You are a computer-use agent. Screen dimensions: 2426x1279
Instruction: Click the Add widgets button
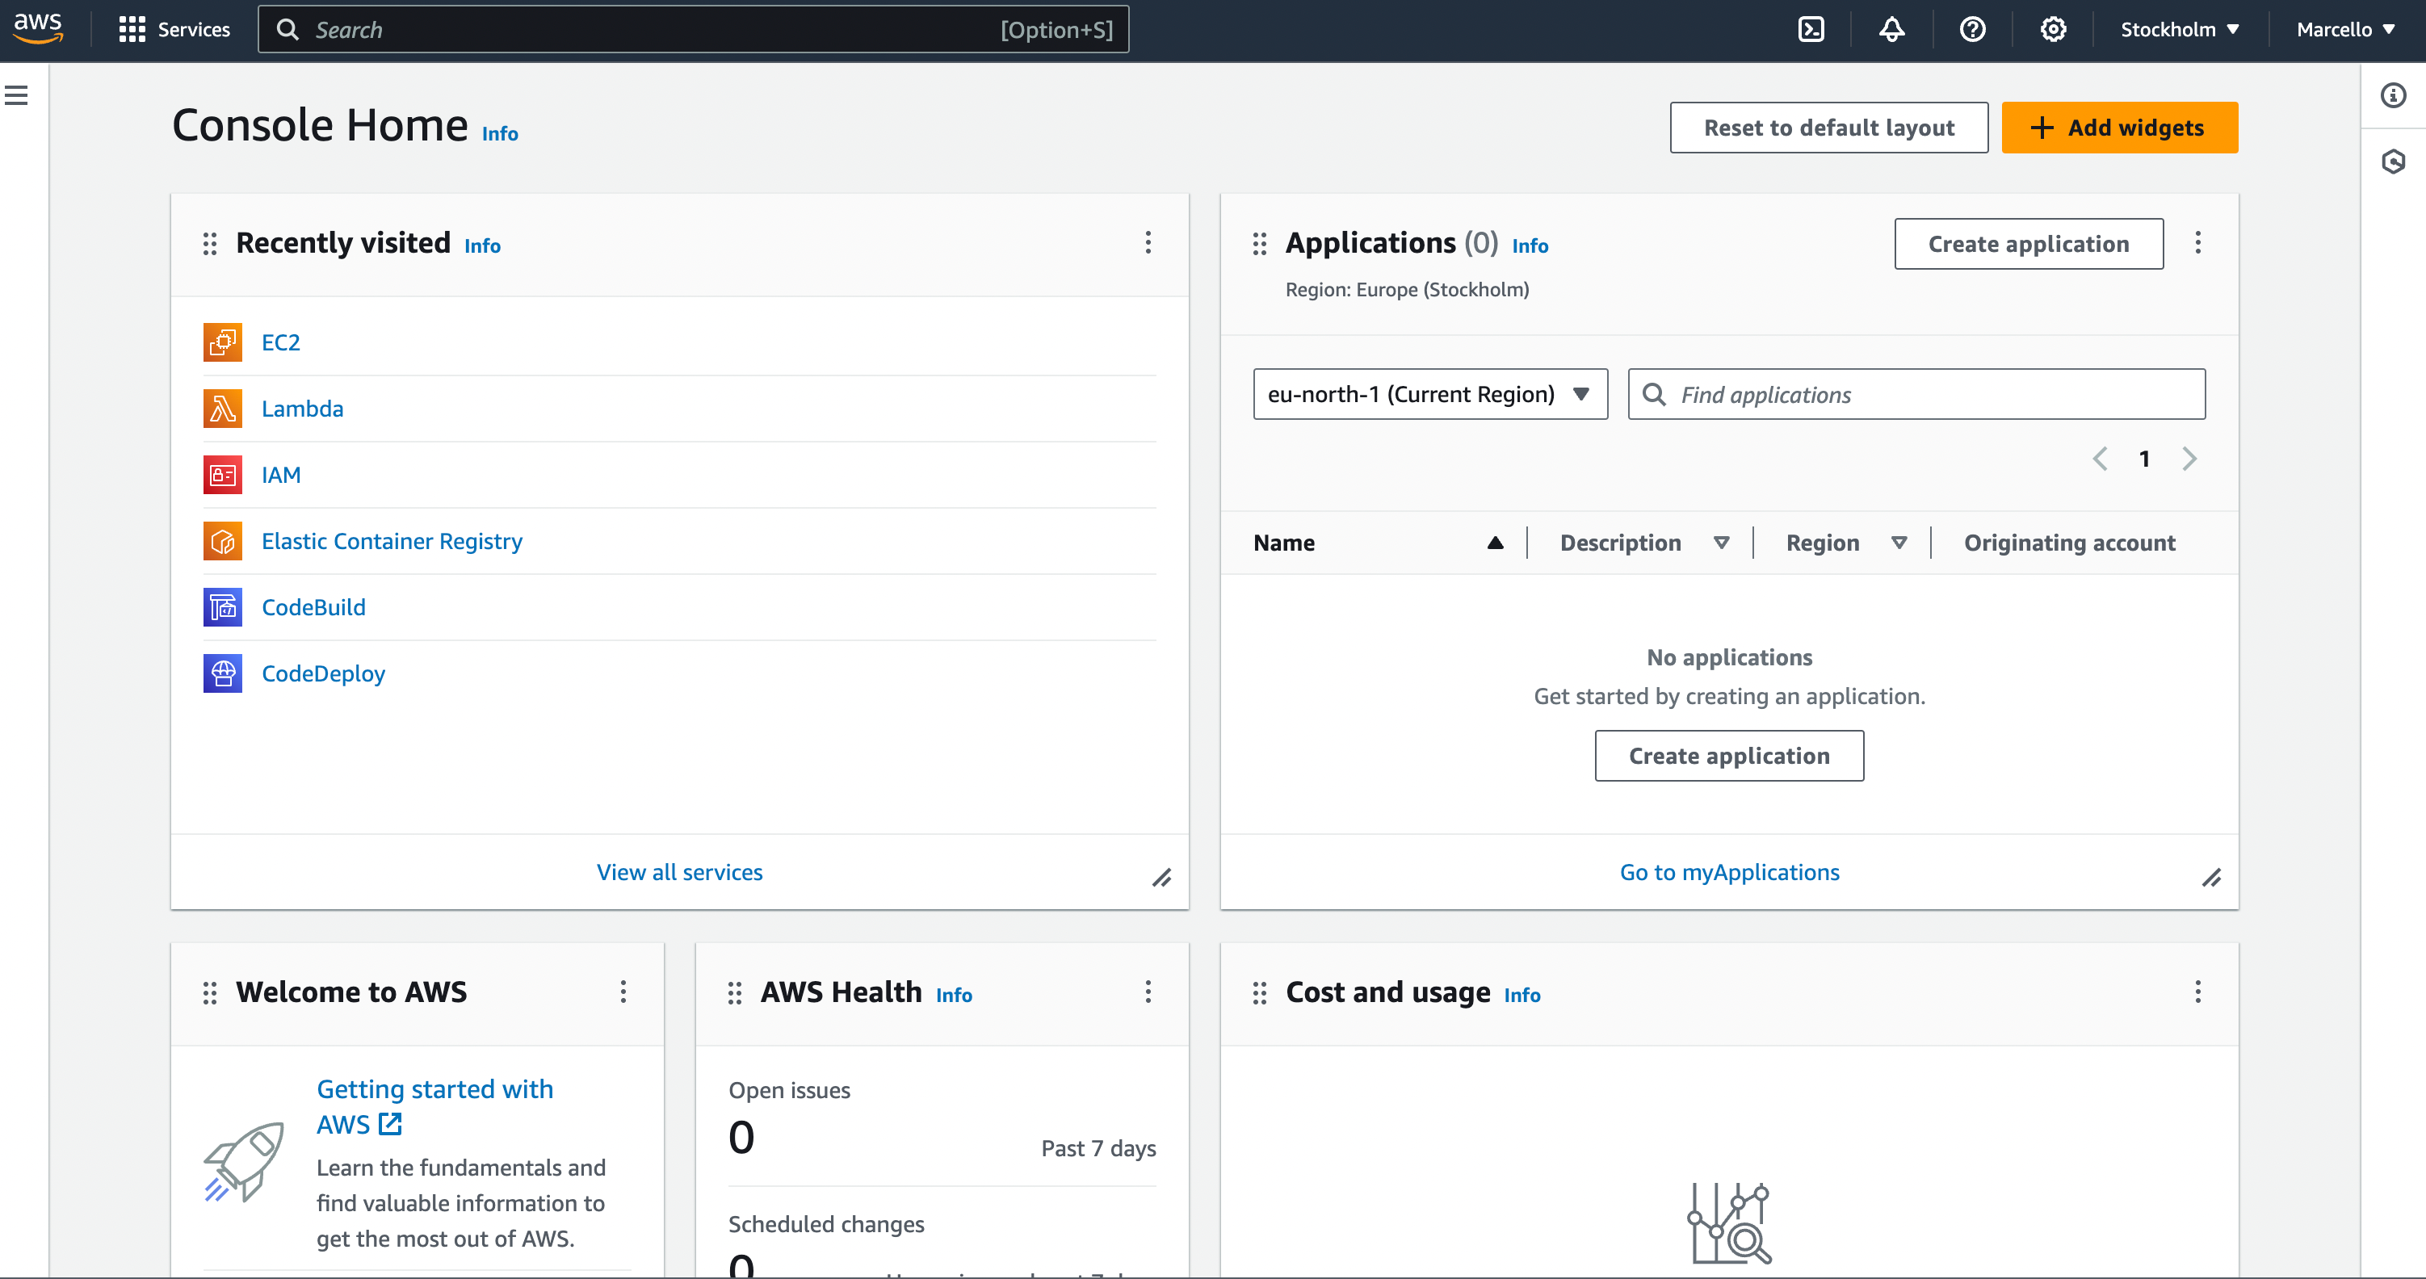(2119, 127)
